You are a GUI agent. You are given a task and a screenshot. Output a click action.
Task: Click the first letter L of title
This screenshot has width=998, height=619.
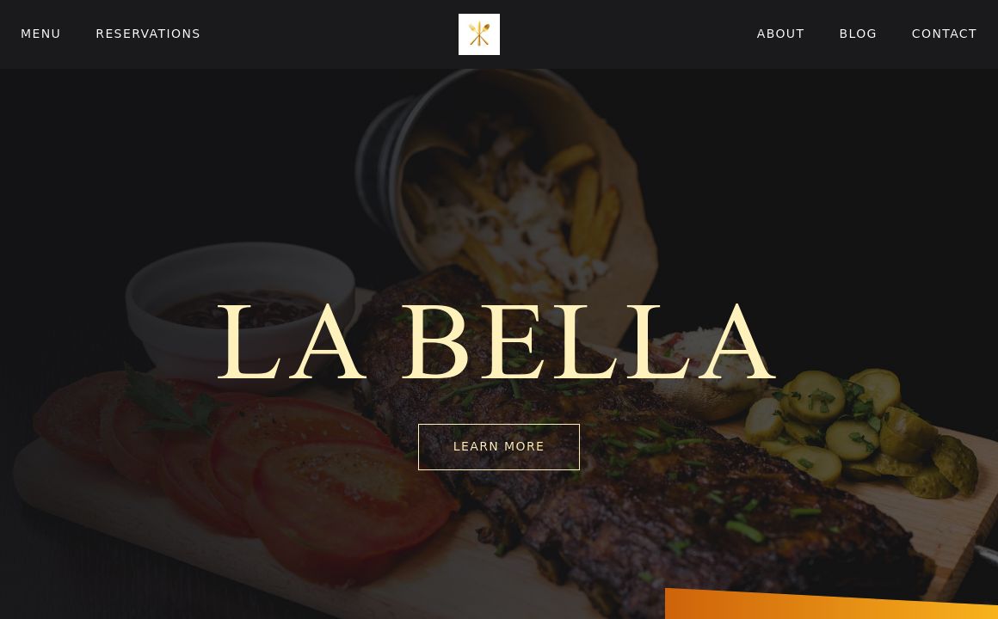249,342
